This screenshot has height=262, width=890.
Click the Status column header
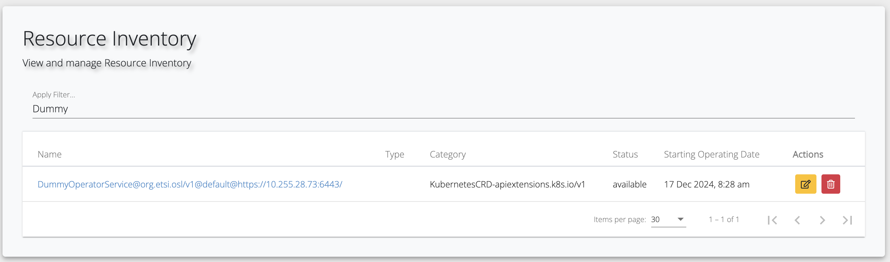[625, 154]
